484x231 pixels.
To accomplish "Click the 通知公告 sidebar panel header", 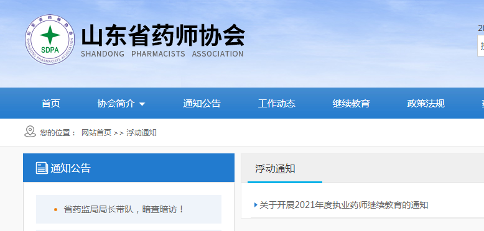I will pyautogui.click(x=129, y=168).
